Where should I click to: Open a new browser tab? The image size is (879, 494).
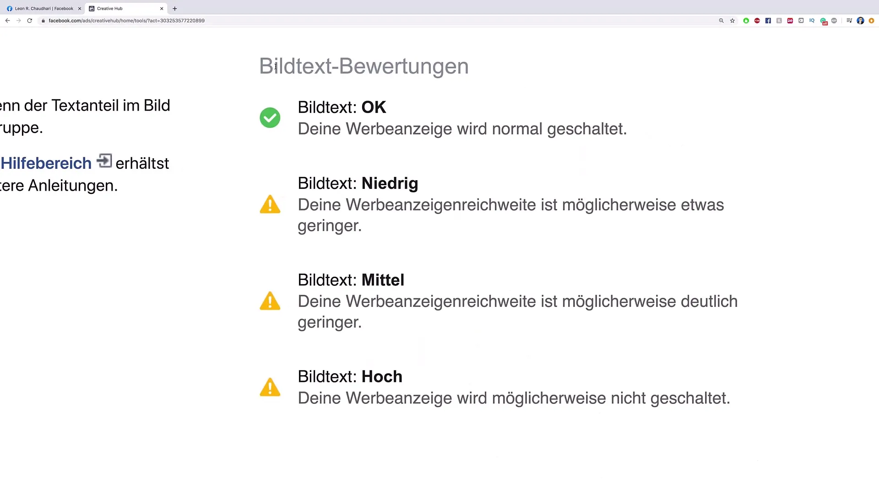[174, 8]
